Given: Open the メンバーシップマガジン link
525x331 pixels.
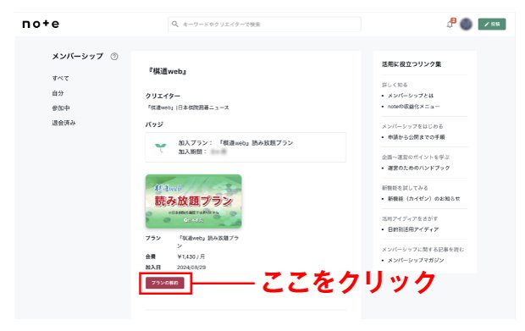Looking at the screenshot, I should click(x=416, y=260).
